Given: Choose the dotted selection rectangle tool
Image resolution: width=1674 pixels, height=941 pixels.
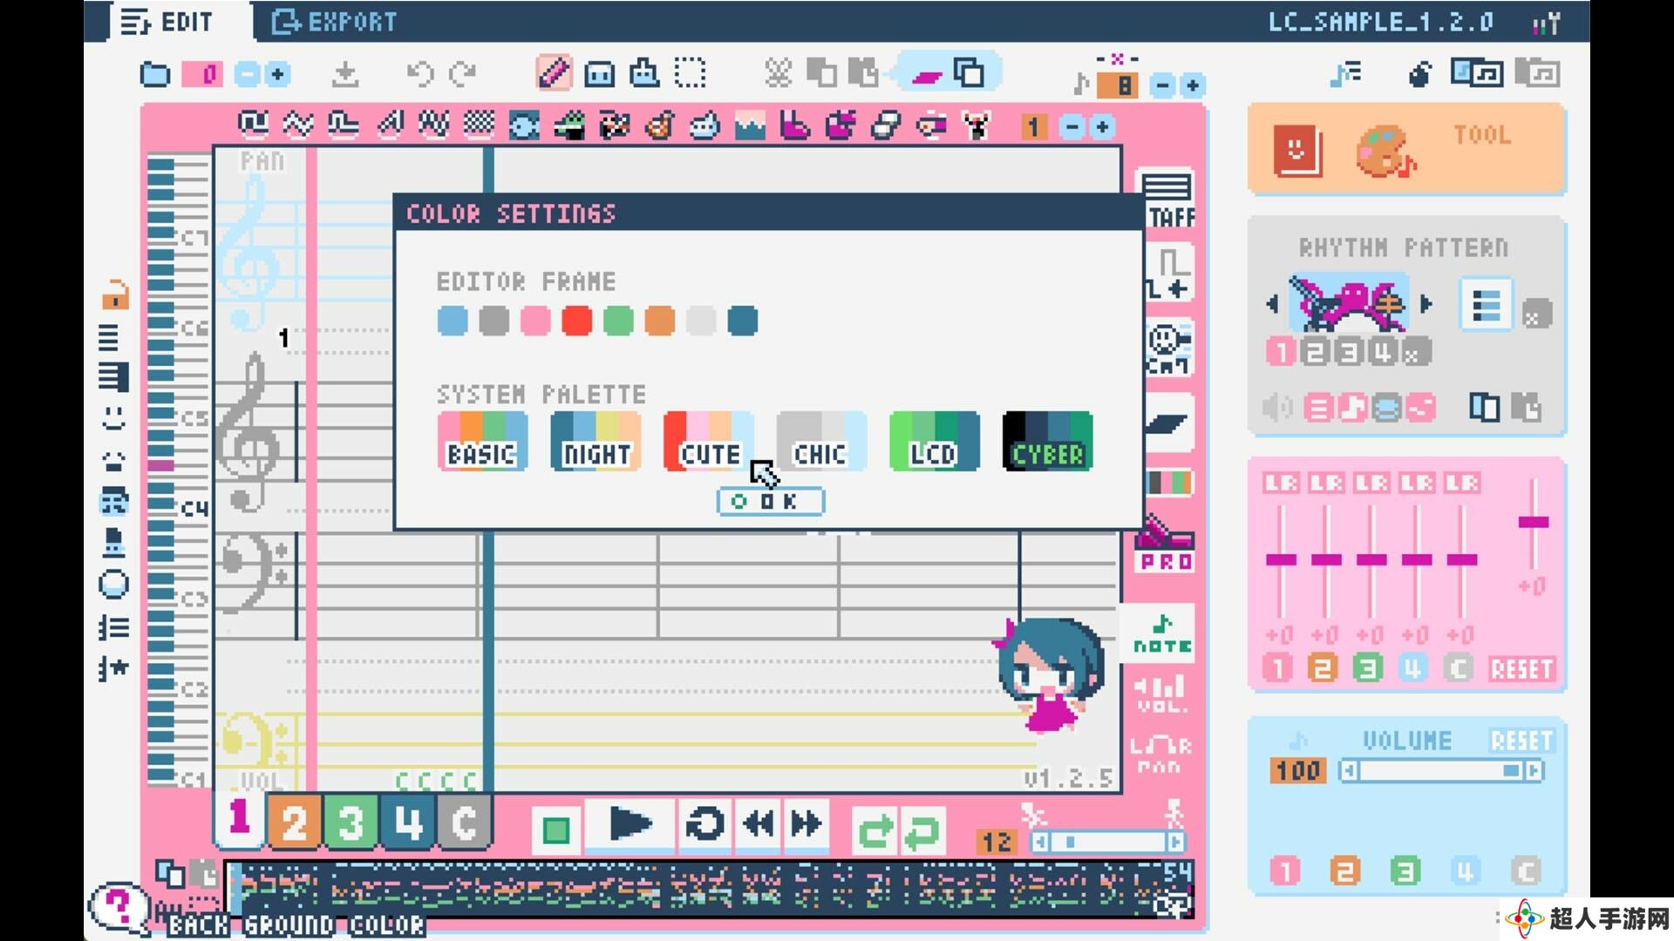Looking at the screenshot, I should 690,73.
